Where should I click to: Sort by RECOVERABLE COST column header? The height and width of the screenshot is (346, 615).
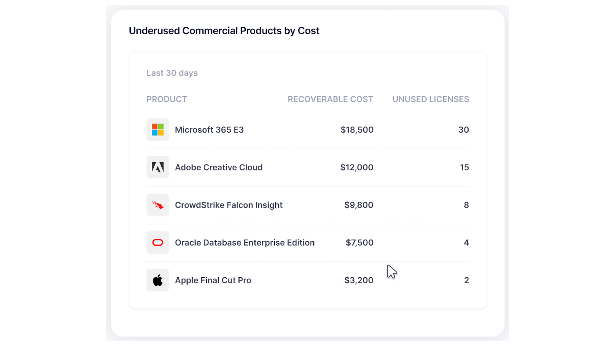point(330,99)
